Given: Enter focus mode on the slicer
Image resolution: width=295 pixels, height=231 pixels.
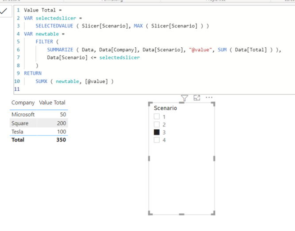Looking at the screenshot, I should (197, 98).
